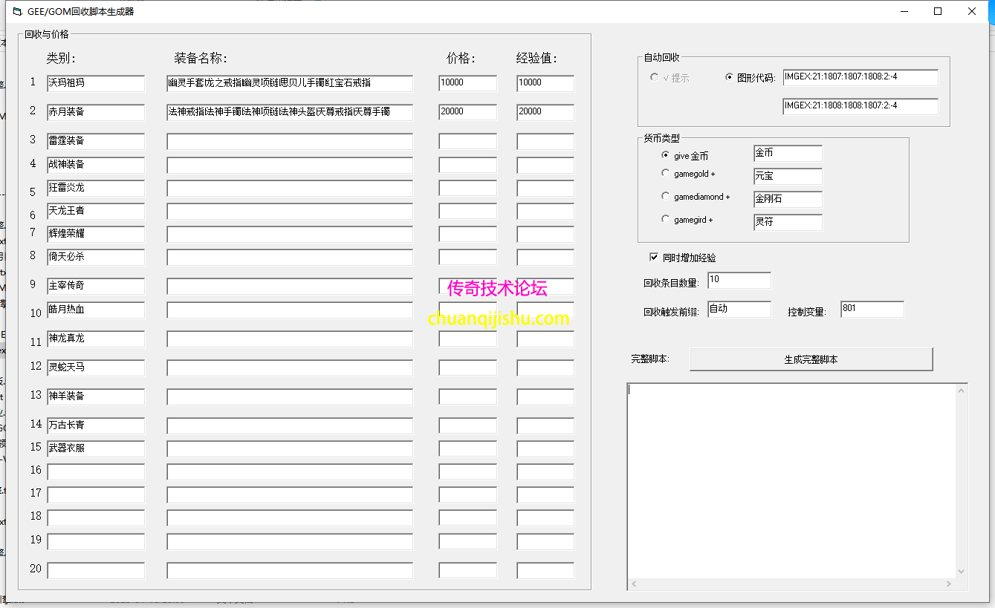Image resolution: width=995 pixels, height=608 pixels.
Task: Edit the 回收条目数量 field showing "10"
Action: tap(739, 280)
